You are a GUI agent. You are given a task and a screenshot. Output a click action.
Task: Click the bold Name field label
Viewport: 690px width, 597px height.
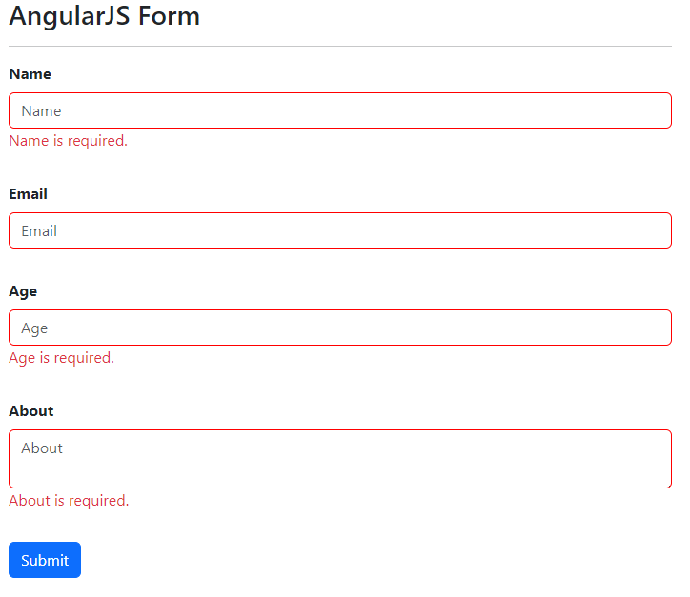point(30,74)
